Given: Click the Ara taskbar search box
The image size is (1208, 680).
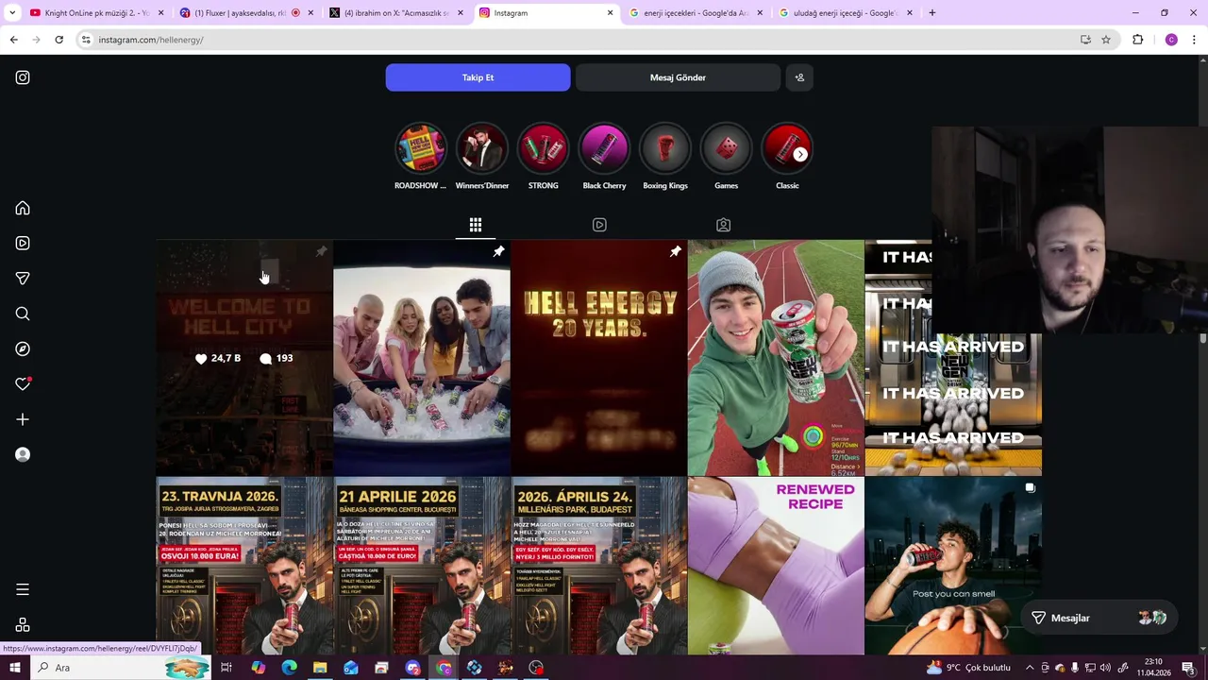Looking at the screenshot, I should [x=121, y=668].
